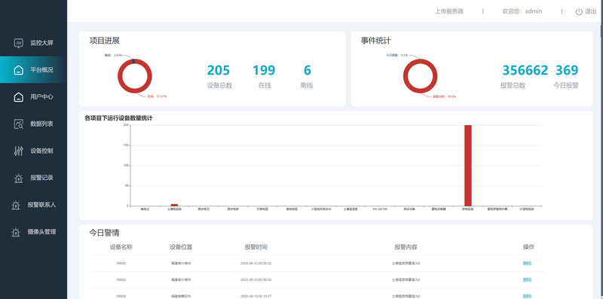The height and width of the screenshot is (299, 603).
Task: Open the 报警联系人 alarm icon
Action: click(x=15, y=205)
